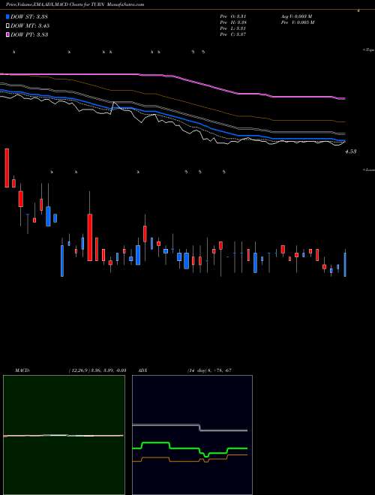Select the 'DOW MT: 3.45' legend text
Image resolution: width=375 pixels, height=495 pixels.
tap(30, 26)
